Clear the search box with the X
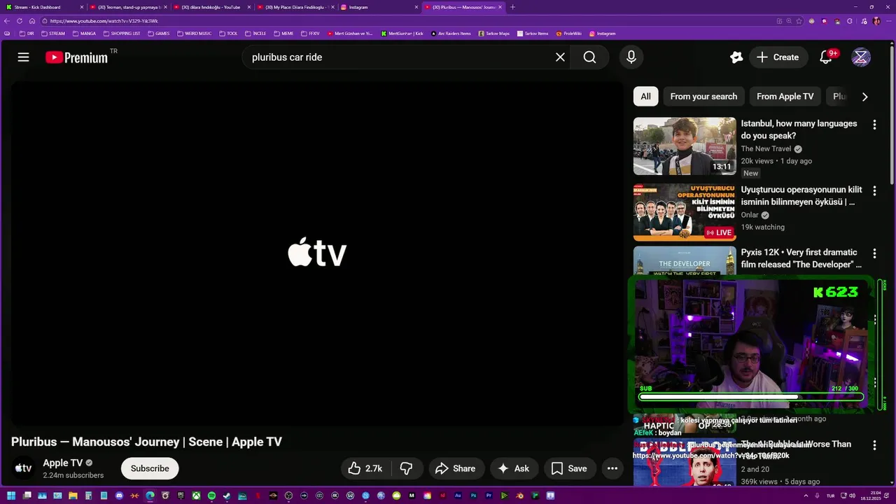 pos(560,57)
